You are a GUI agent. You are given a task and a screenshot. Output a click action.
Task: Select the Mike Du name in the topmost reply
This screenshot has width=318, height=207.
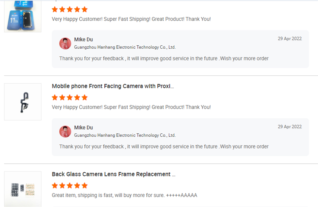point(84,39)
